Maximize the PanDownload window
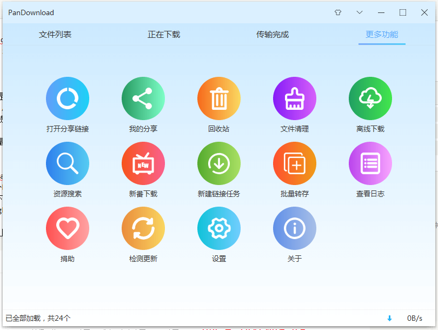 tap(403, 12)
